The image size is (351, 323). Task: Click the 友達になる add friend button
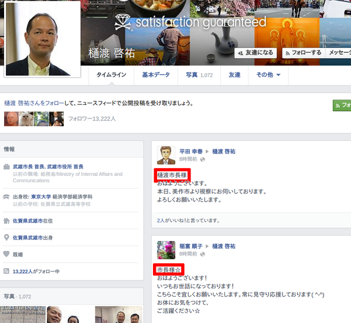pos(255,53)
